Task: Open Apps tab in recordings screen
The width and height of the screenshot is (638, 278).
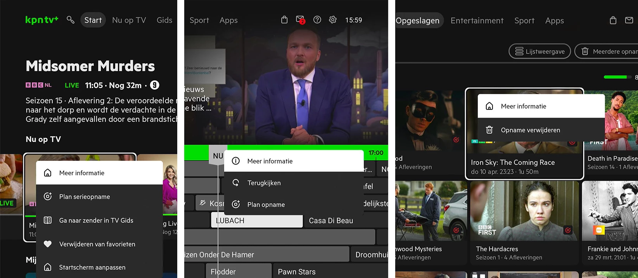Action: click(x=555, y=21)
